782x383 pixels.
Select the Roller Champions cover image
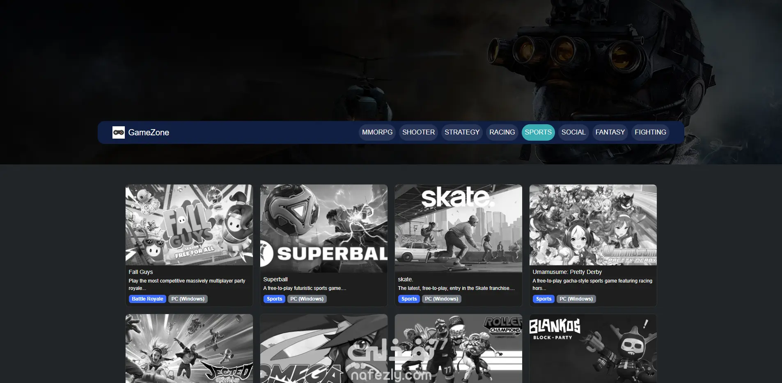pyautogui.click(x=459, y=349)
